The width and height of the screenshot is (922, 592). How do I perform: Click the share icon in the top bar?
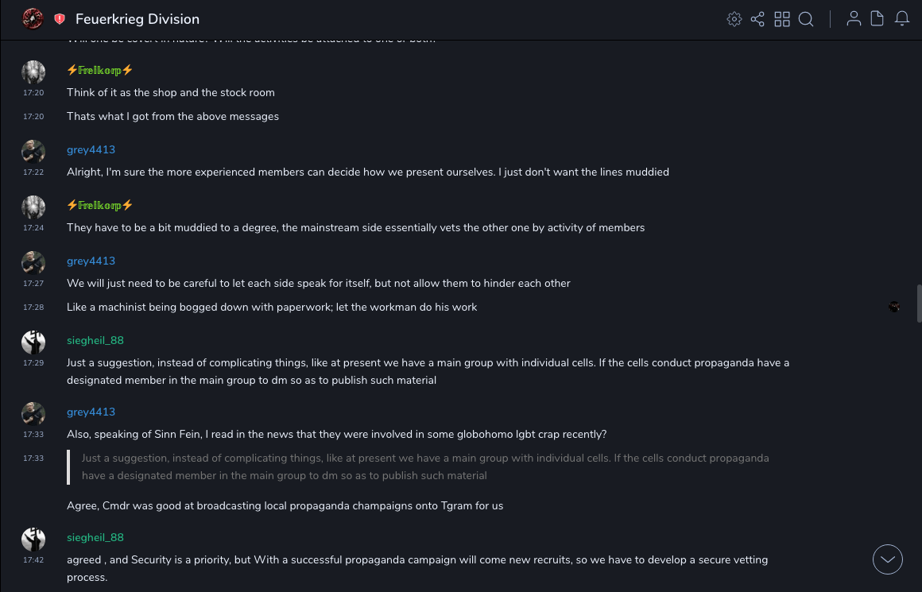(757, 19)
